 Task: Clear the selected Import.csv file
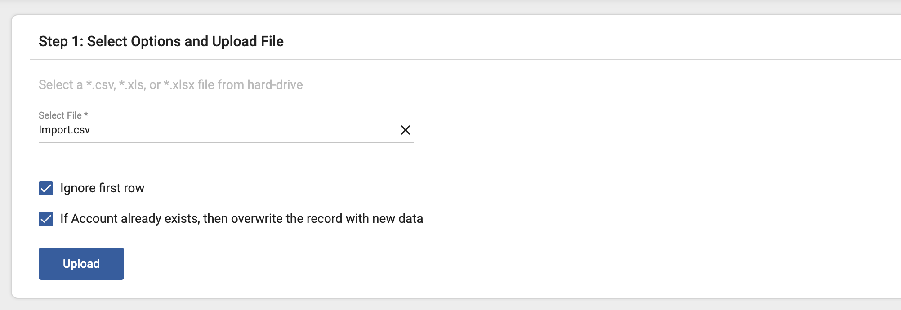click(x=405, y=130)
